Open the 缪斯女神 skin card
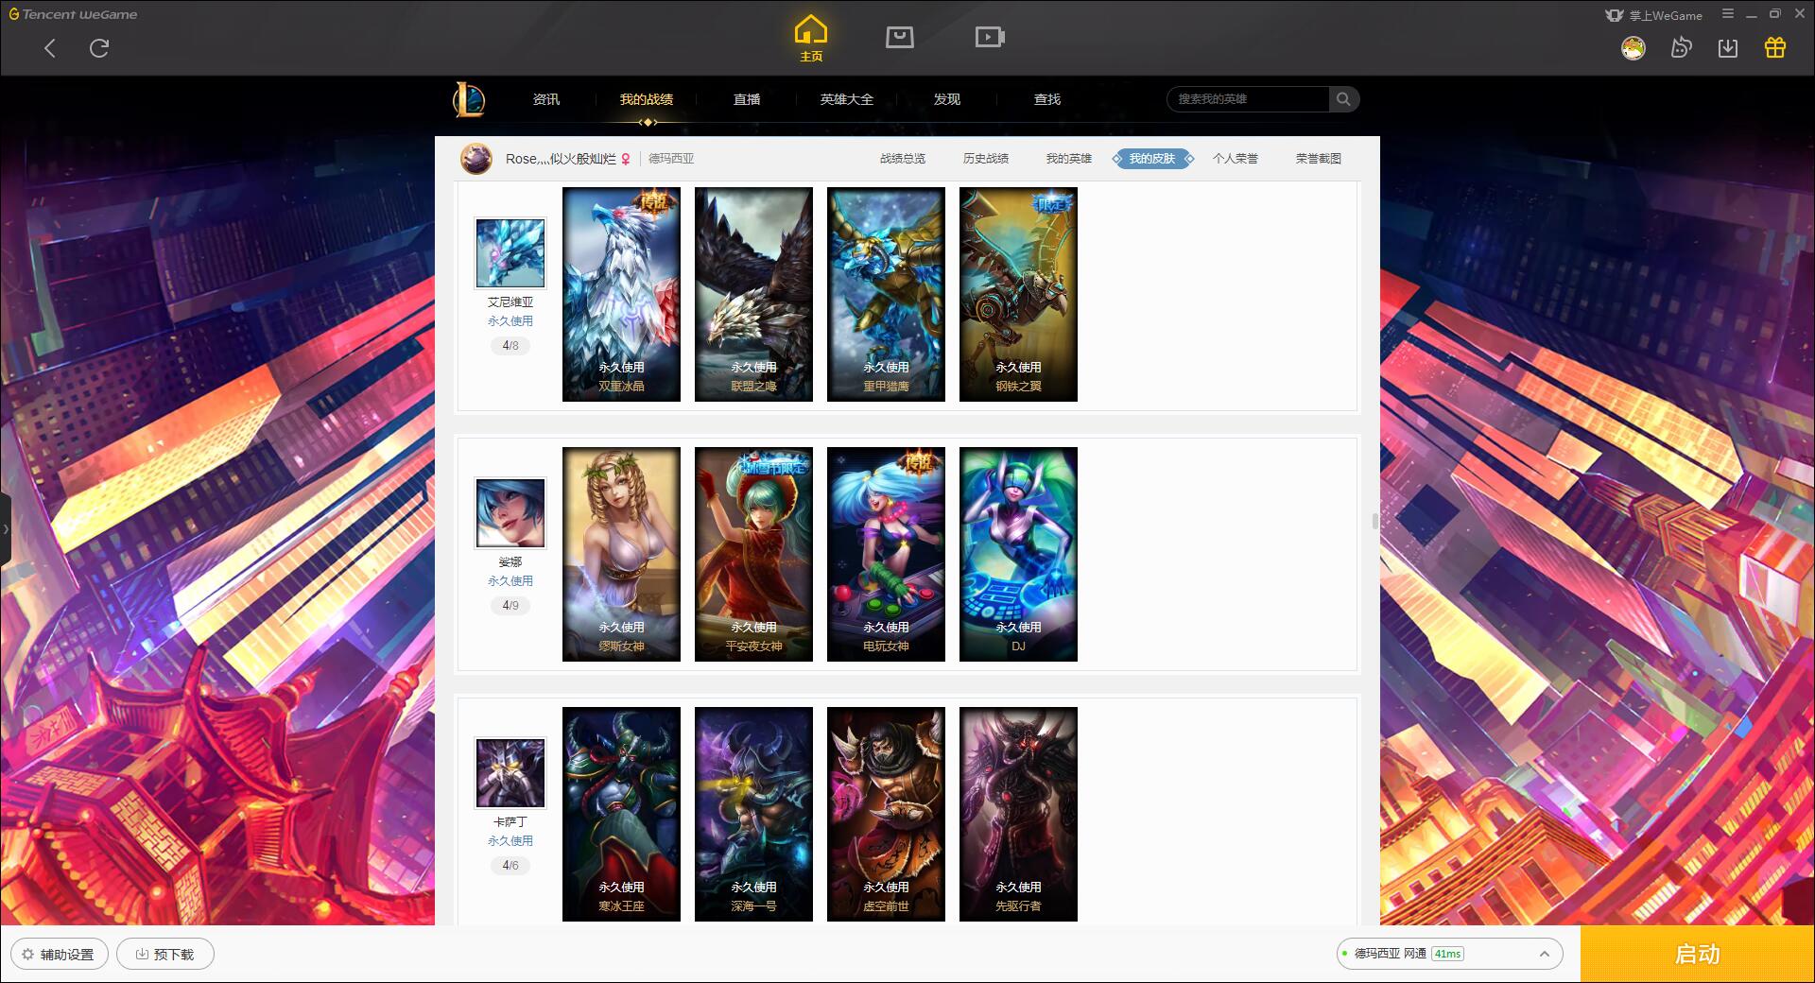Viewport: 1815px width, 983px height. (621, 554)
